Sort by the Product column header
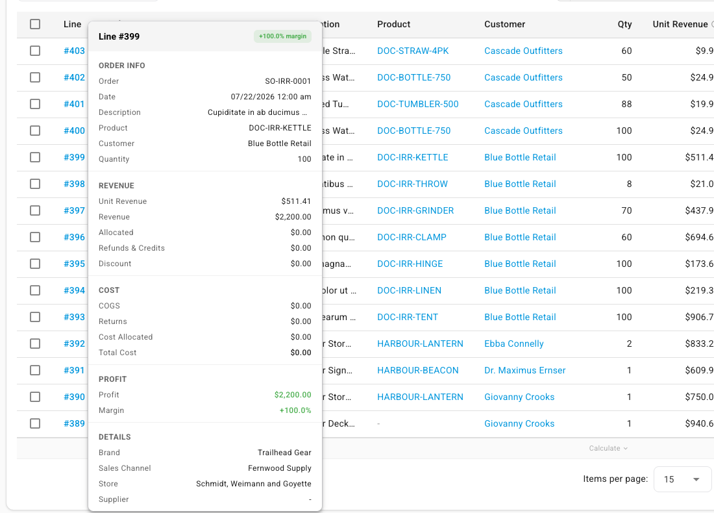This screenshot has width=714, height=513. pos(393,24)
